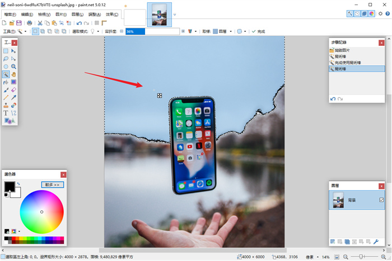Click the 較多 >> button in colors panel
Screen dimensions: 392x261
[x=53, y=184]
